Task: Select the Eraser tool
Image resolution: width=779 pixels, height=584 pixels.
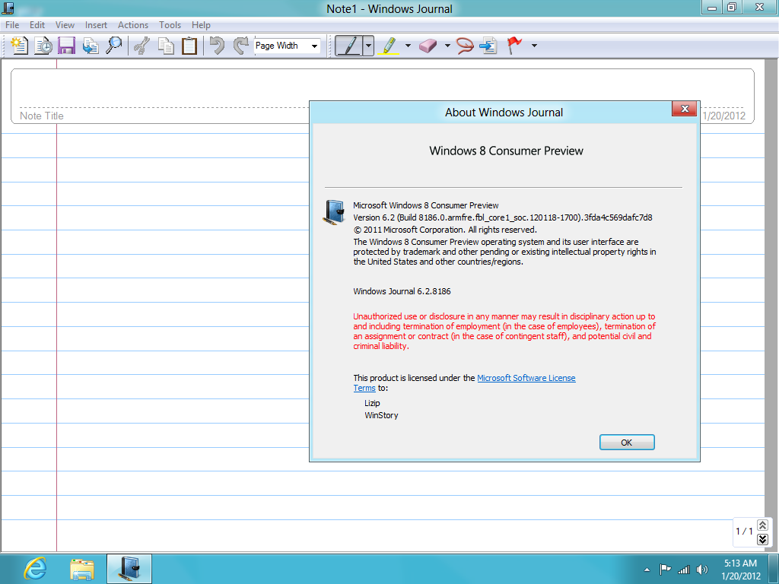Action: pos(428,46)
